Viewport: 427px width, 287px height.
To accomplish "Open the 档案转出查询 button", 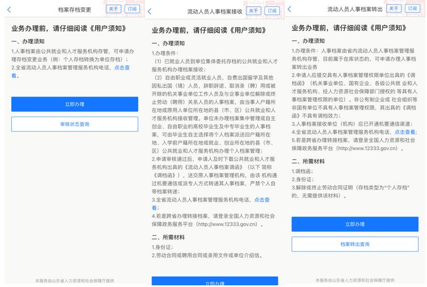I will 355,244.
